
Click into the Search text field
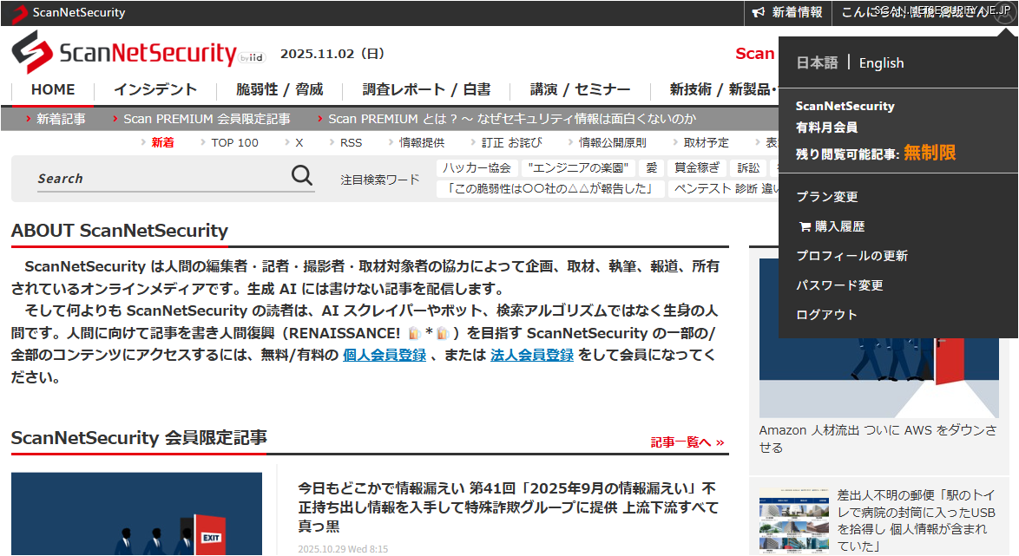[161, 179]
